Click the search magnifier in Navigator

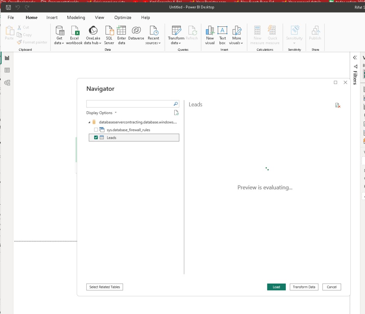(x=176, y=104)
